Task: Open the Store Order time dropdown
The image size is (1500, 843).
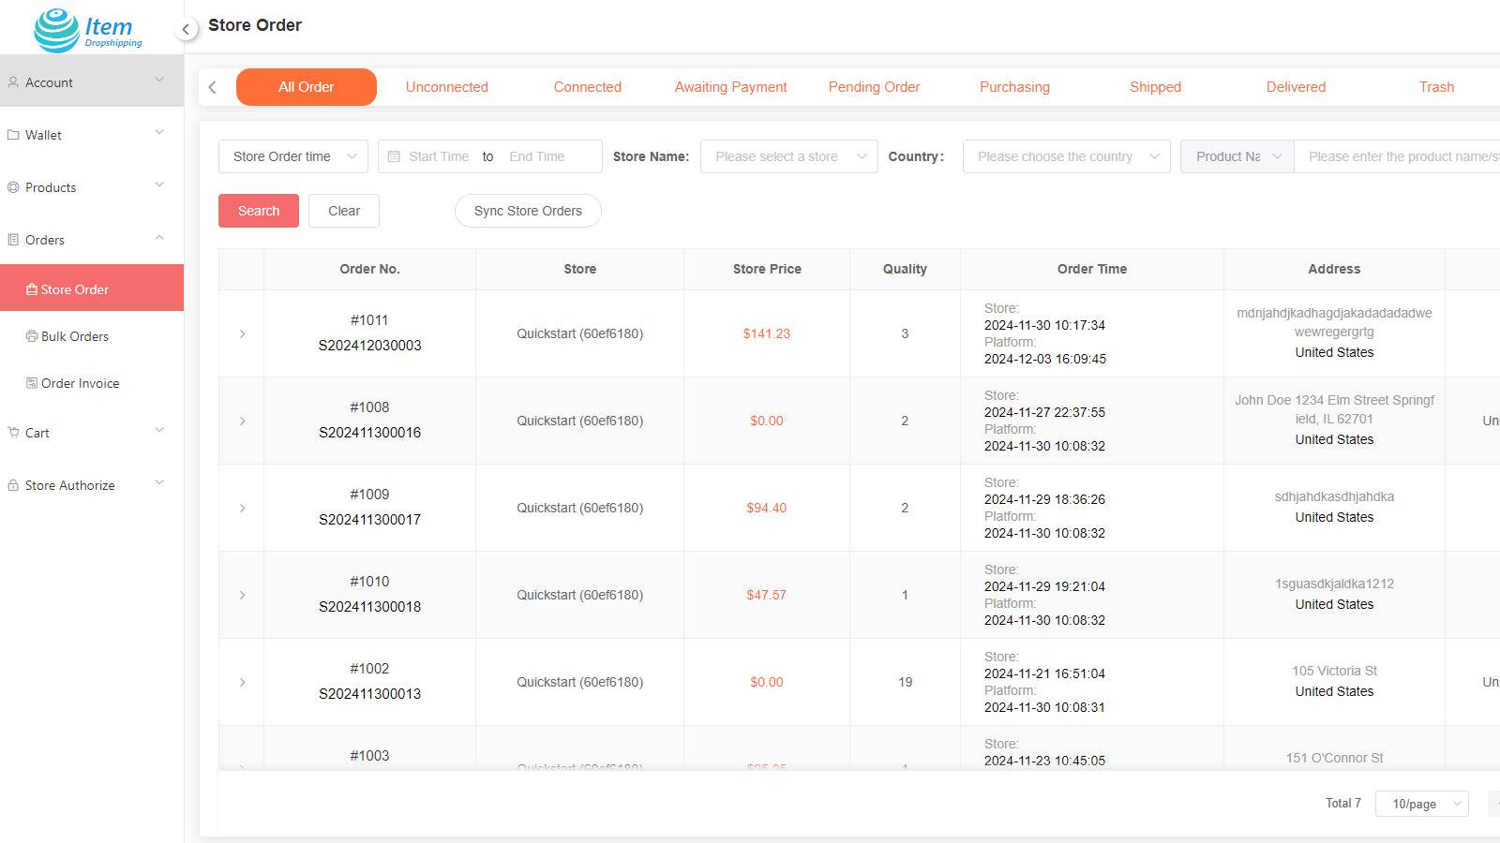Action: point(292,155)
